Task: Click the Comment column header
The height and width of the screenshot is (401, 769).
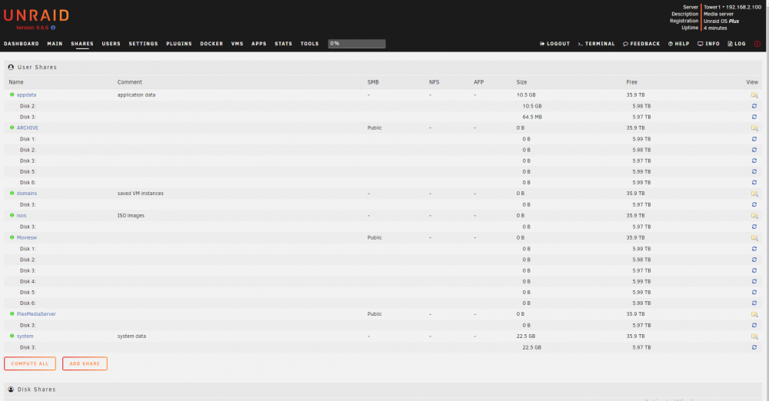Action: [129, 82]
